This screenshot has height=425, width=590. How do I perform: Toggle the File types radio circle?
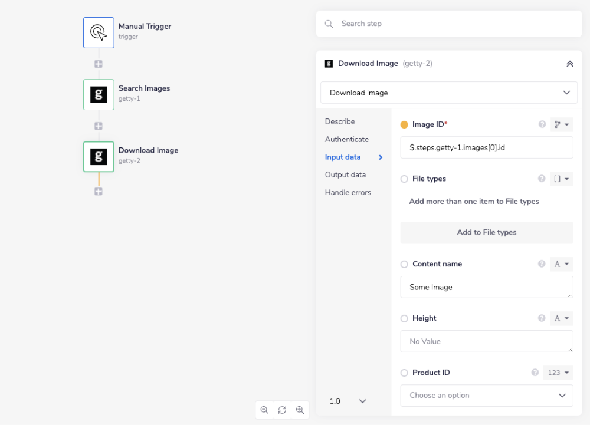coord(404,179)
